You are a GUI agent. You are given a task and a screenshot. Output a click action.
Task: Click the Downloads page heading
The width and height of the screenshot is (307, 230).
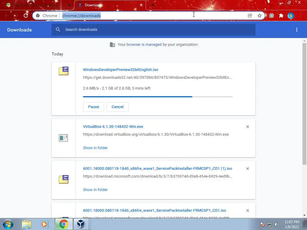tap(19, 30)
